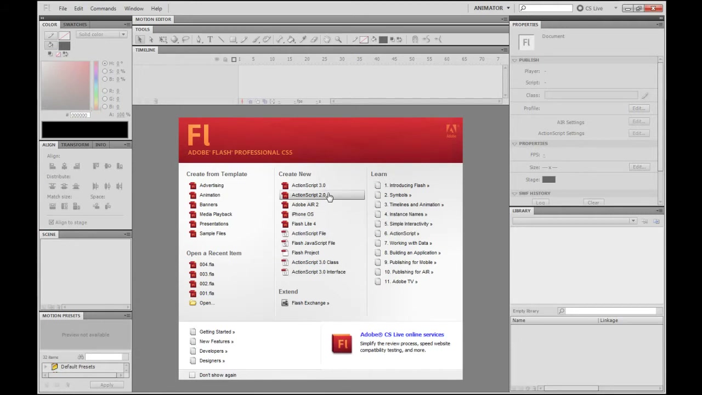The image size is (702, 395).
Task: Switch to the SWATCHES tab
Action: click(75, 25)
